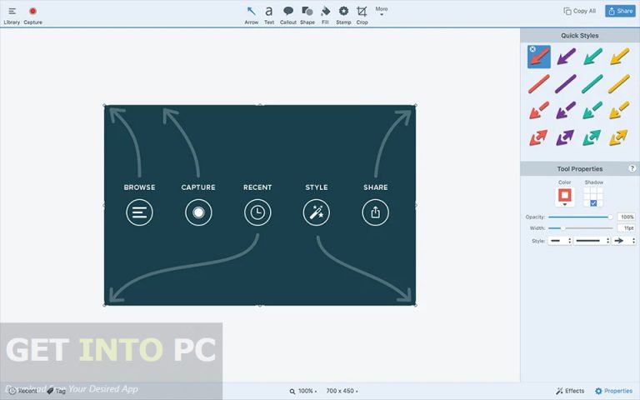Choose the green double-headed arrow style

[592, 137]
